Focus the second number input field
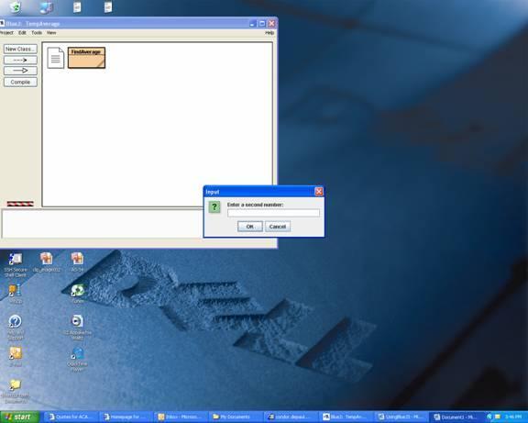The height and width of the screenshot is (423, 528). point(273,213)
